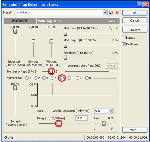
Task: Open the plugin help question mark beside About
Action: coord(117,21)
